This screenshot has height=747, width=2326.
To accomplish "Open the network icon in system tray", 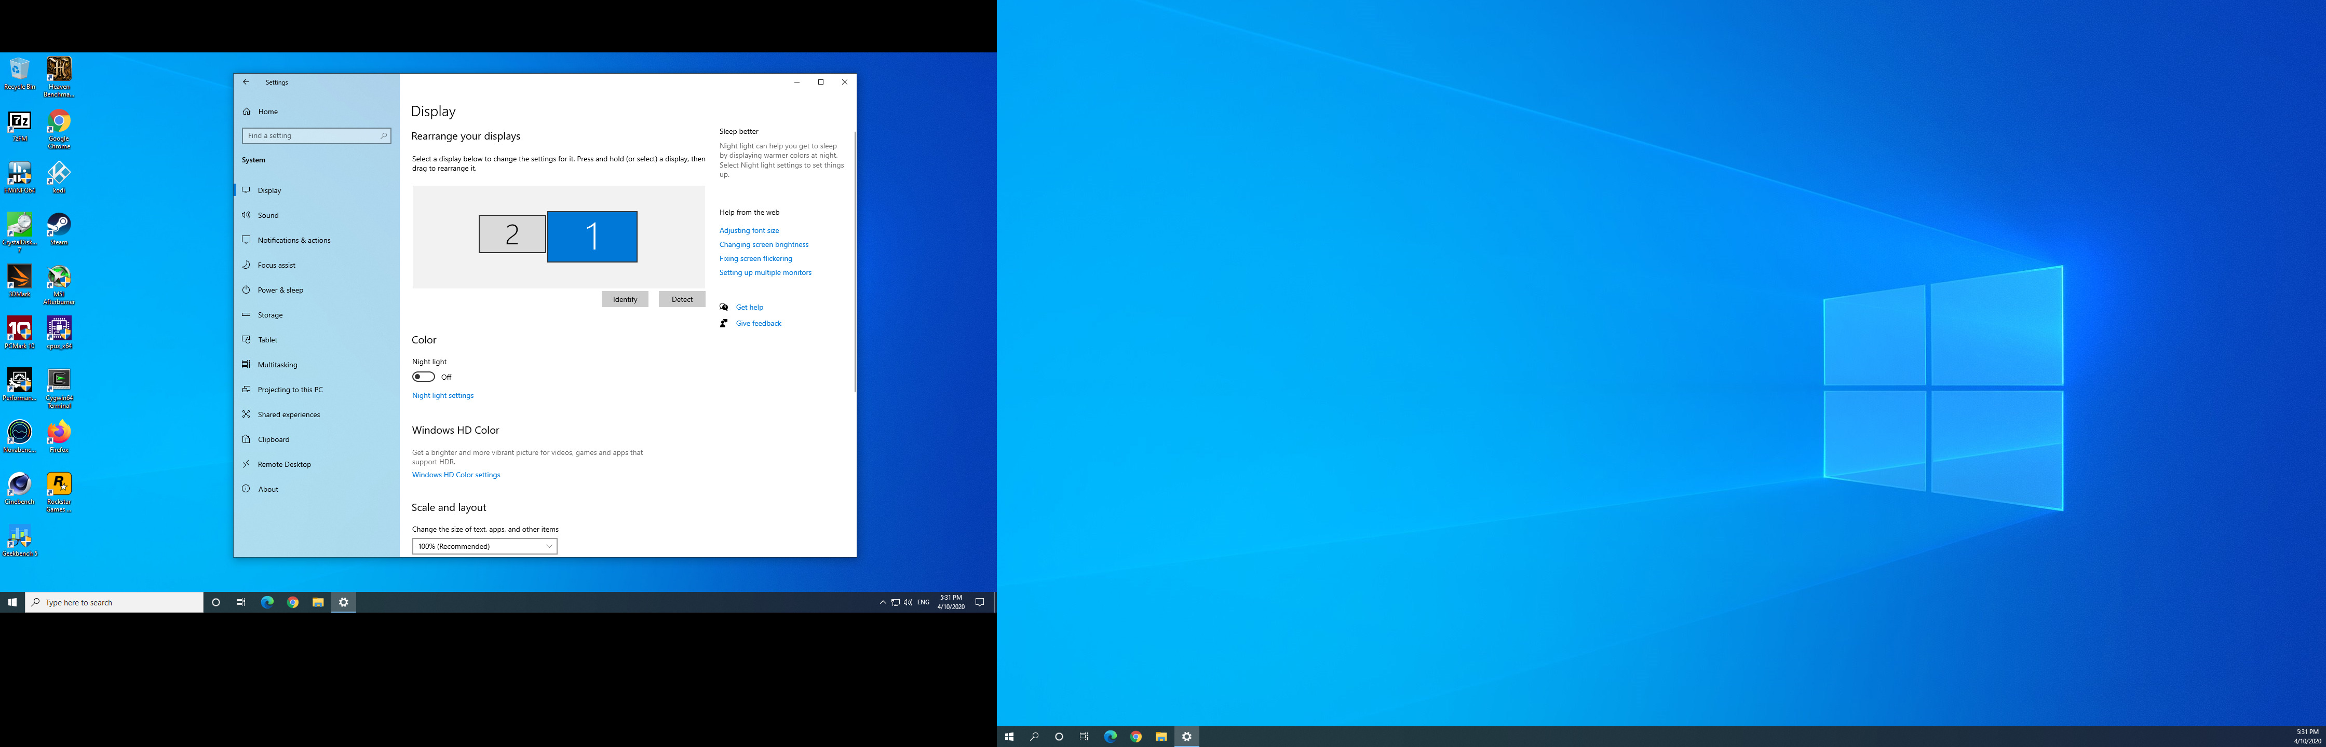I will click(x=895, y=603).
